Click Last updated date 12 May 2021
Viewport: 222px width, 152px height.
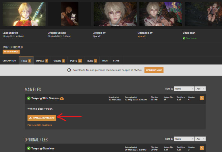(x=13, y=36)
